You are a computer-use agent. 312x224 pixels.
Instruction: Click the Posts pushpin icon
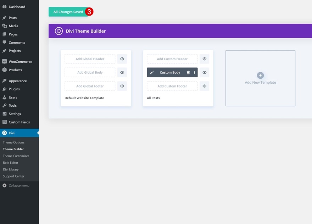click(x=4, y=18)
